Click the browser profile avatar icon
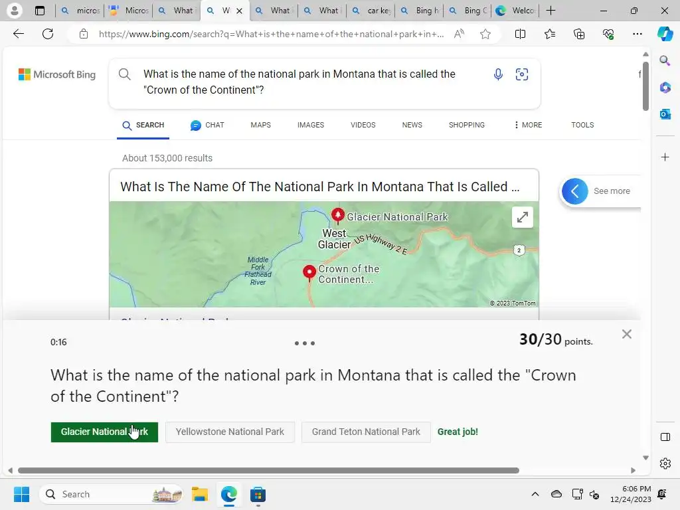The image size is (680, 510). [15, 11]
